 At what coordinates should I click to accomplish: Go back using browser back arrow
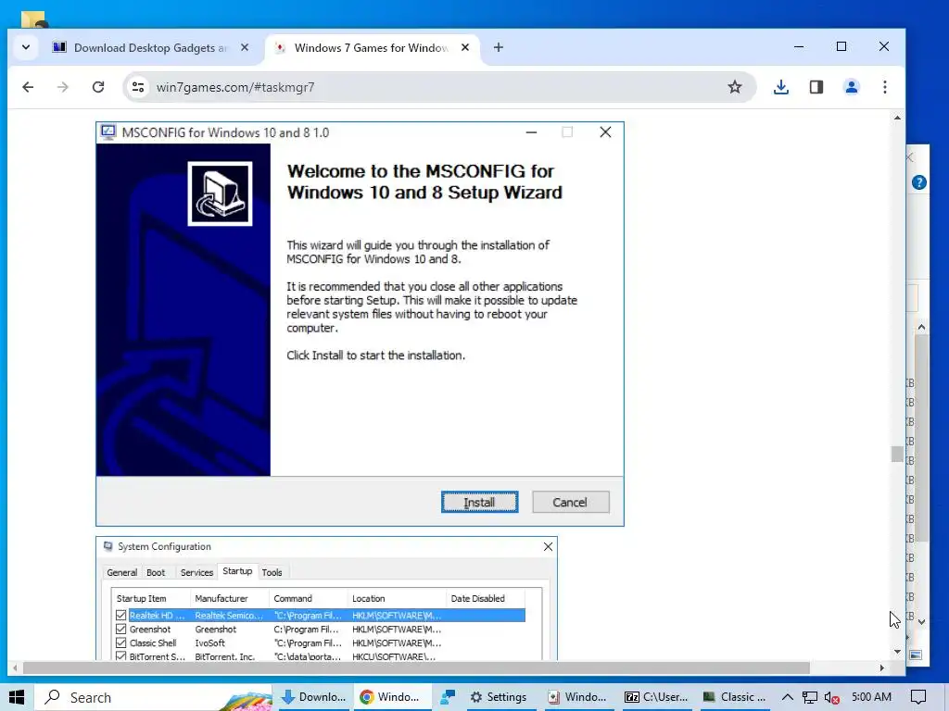point(28,87)
